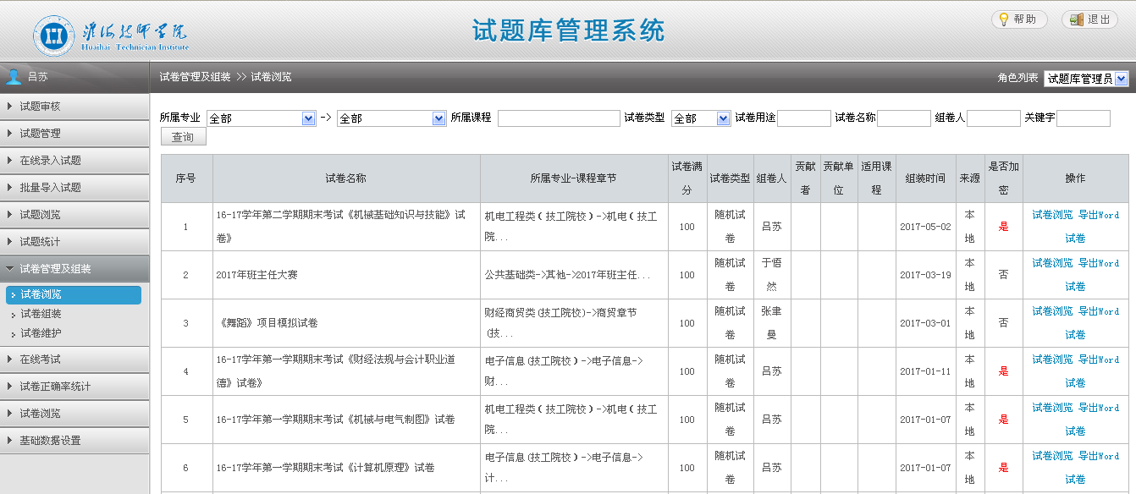The height and width of the screenshot is (494, 1136).
Task: Collapse the 试卷管理及组装 sidebar section
Action: click(x=74, y=269)
